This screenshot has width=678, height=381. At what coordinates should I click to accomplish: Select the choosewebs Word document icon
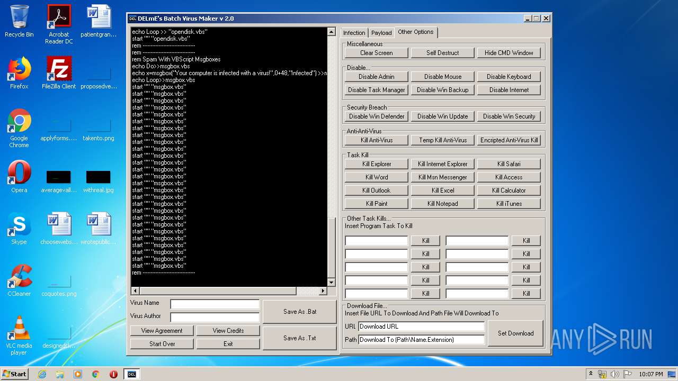(59, 229)
